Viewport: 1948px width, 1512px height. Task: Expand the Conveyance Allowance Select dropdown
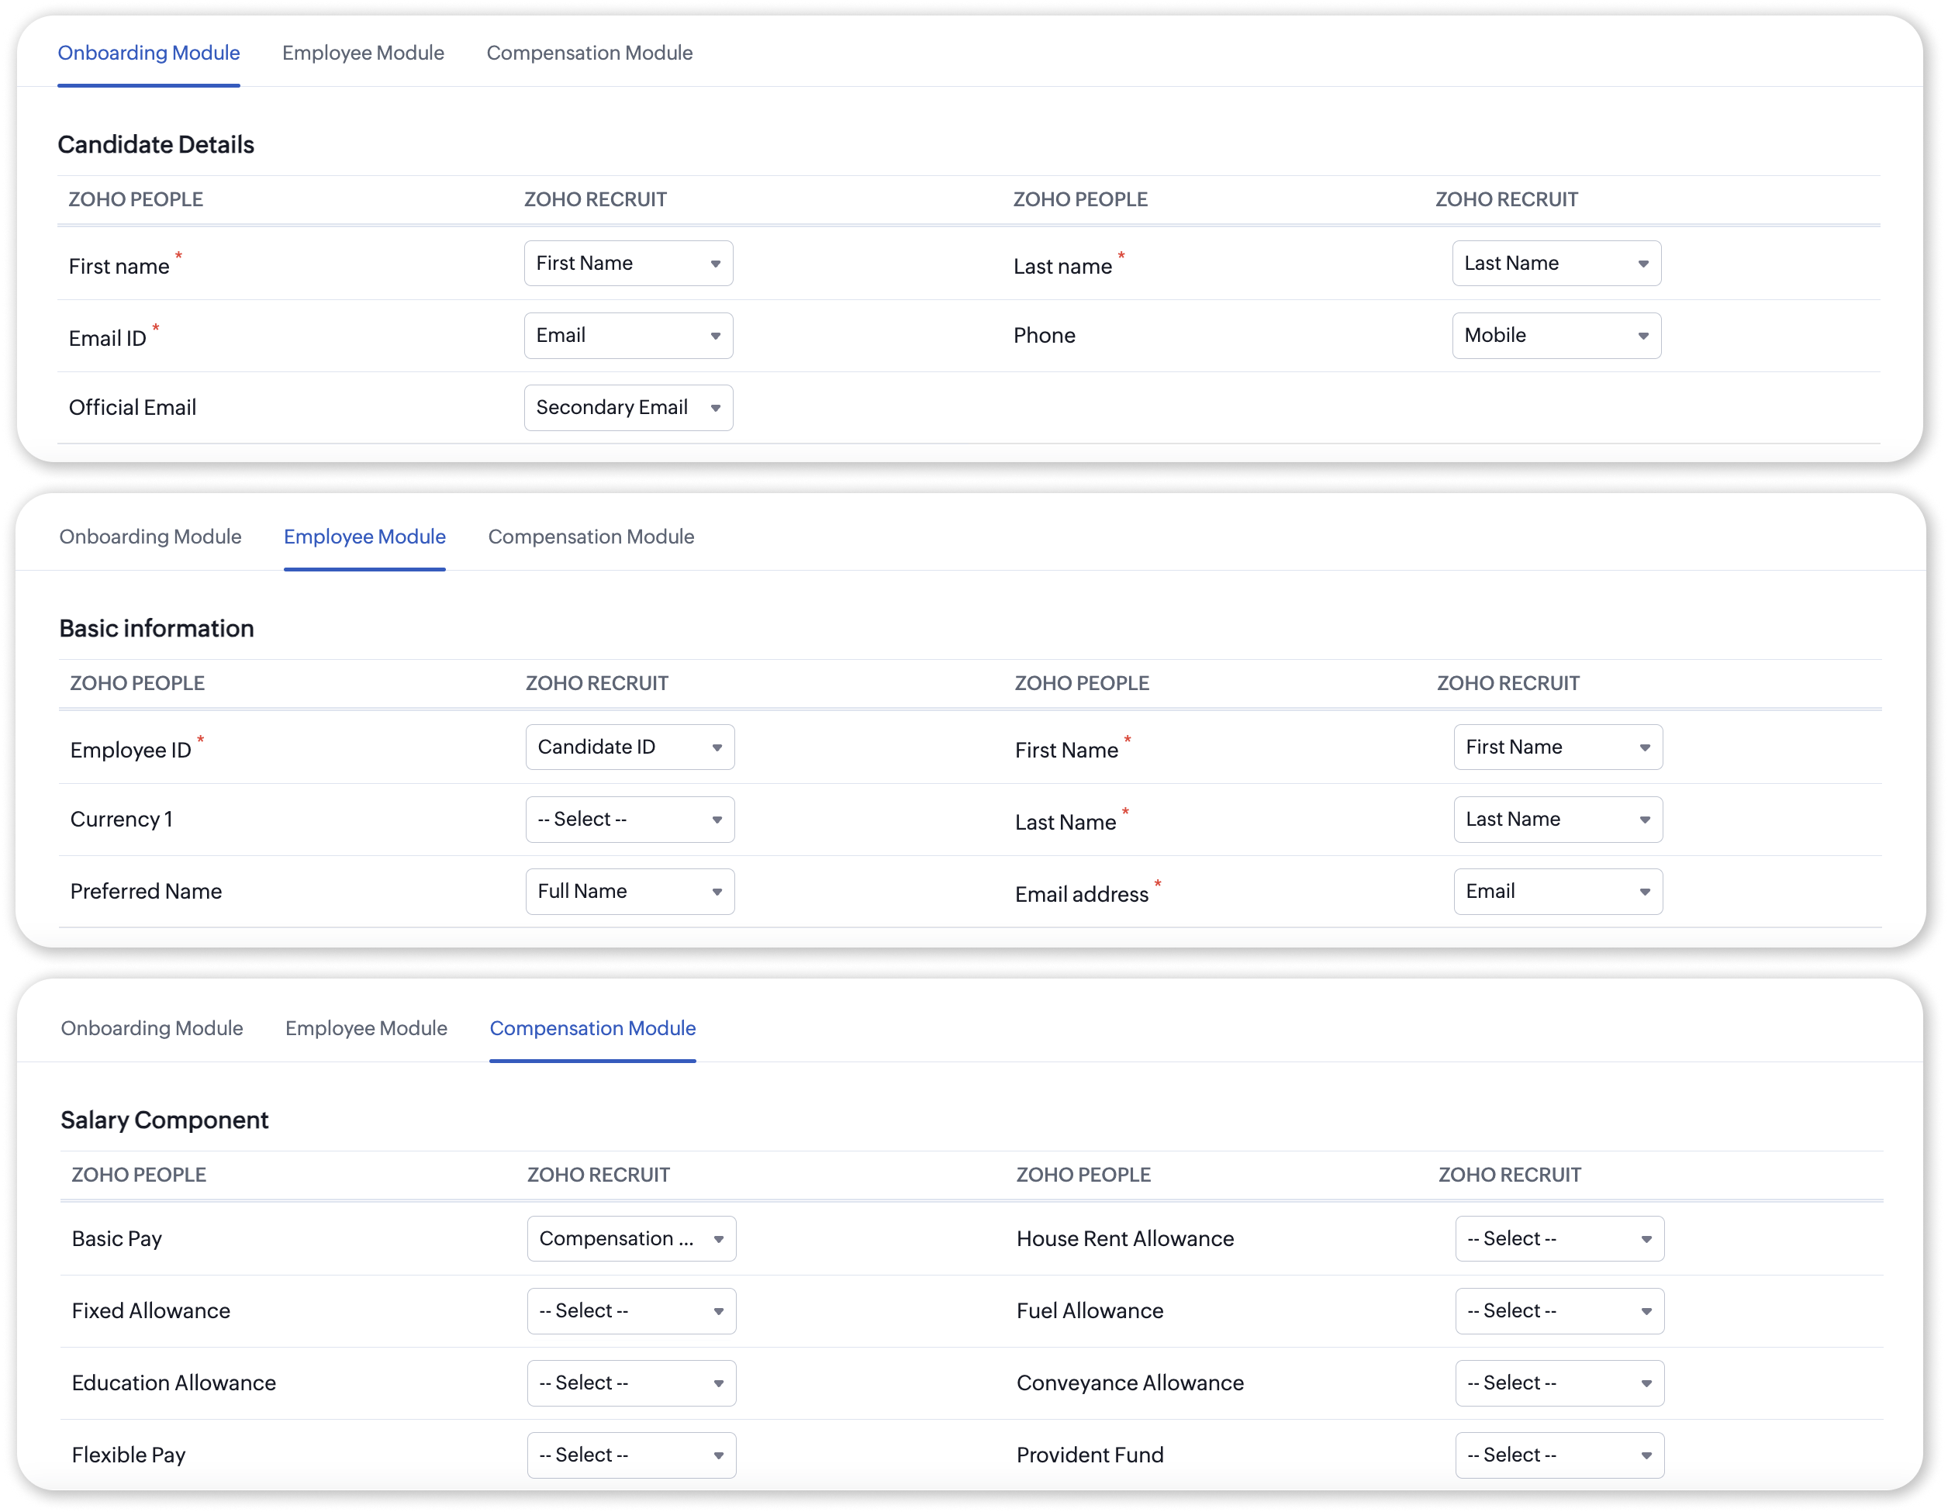pyautogui.click(x=1559, y=1383)
